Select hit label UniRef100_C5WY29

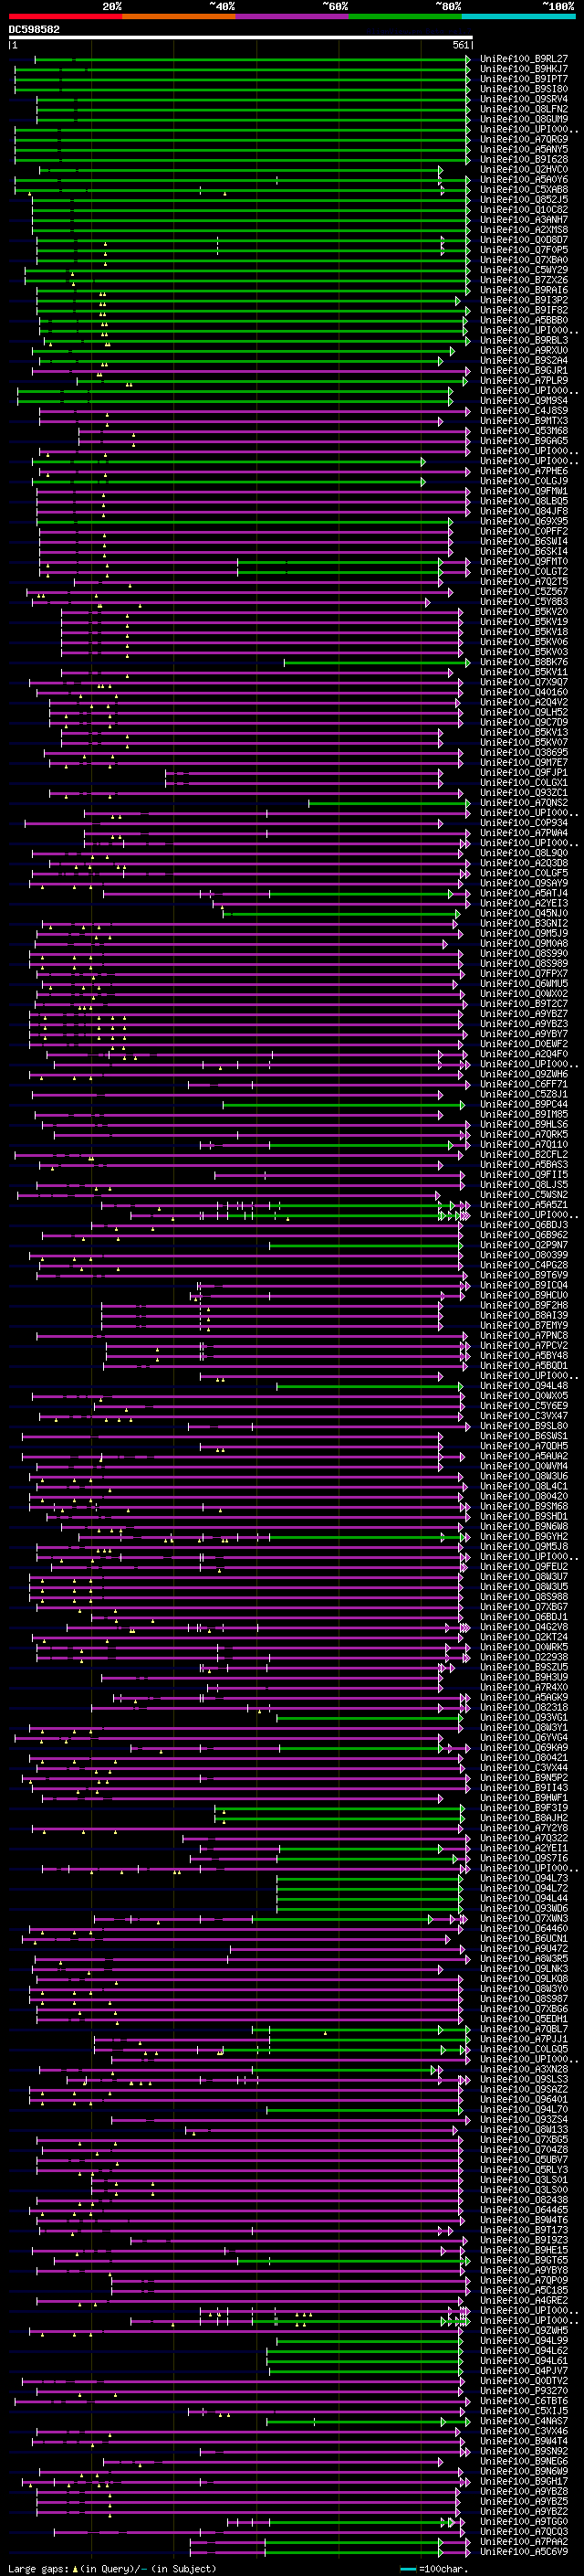[x=523, y=270]
